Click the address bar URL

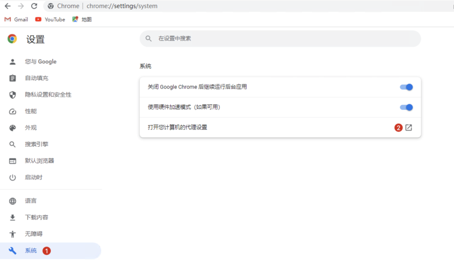[122, 6]
